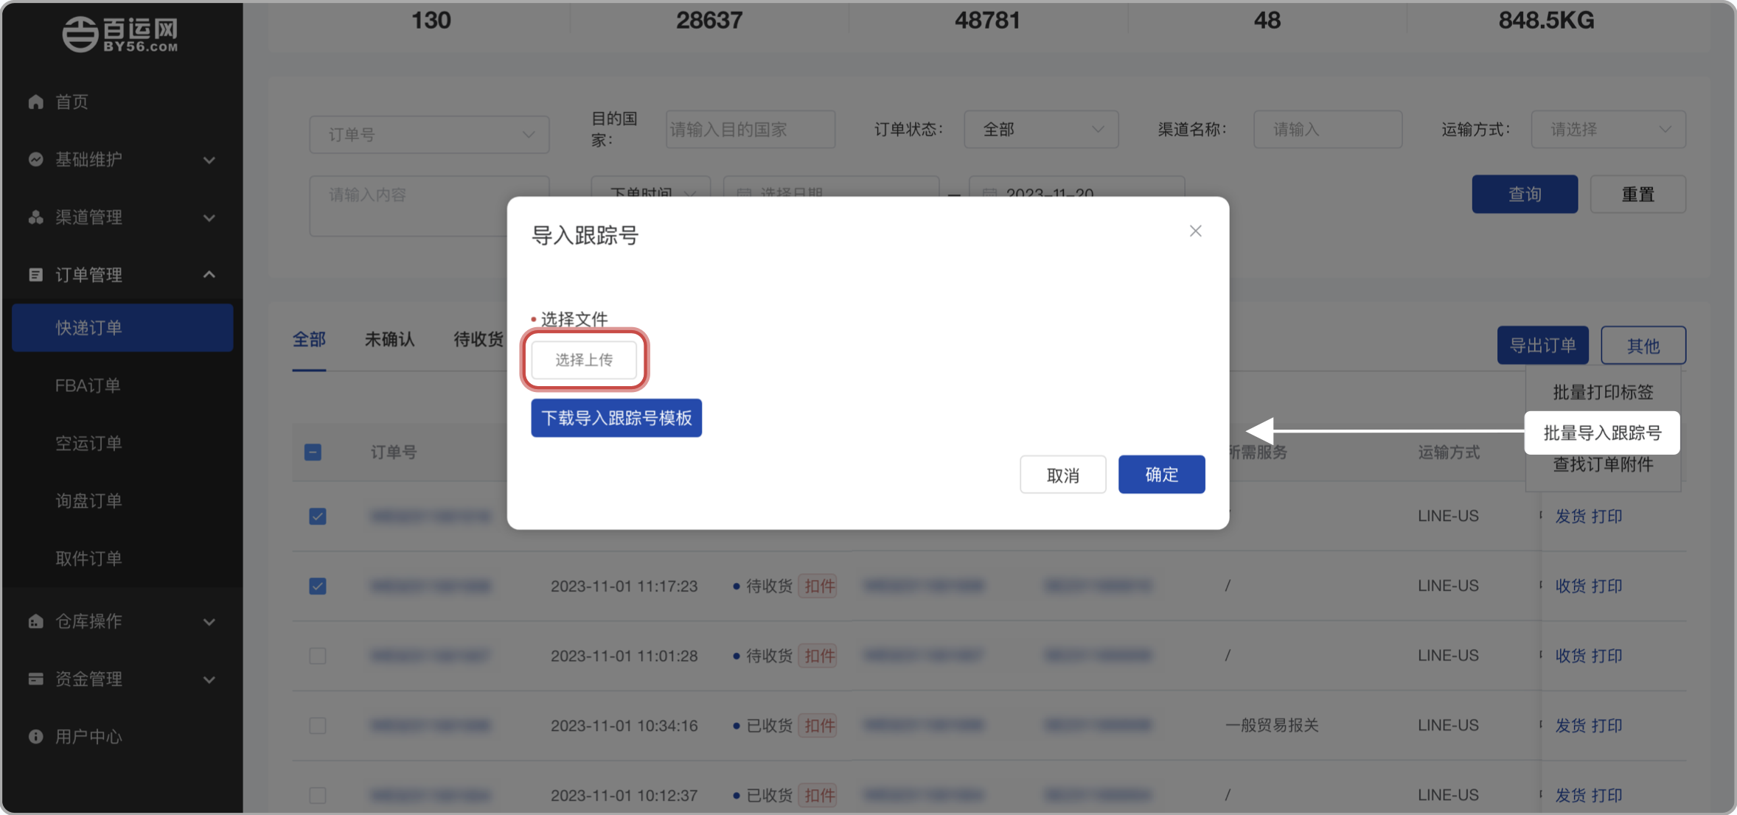Click the 资金管理 funds icon
The image size is (1737, 815).
35,679
